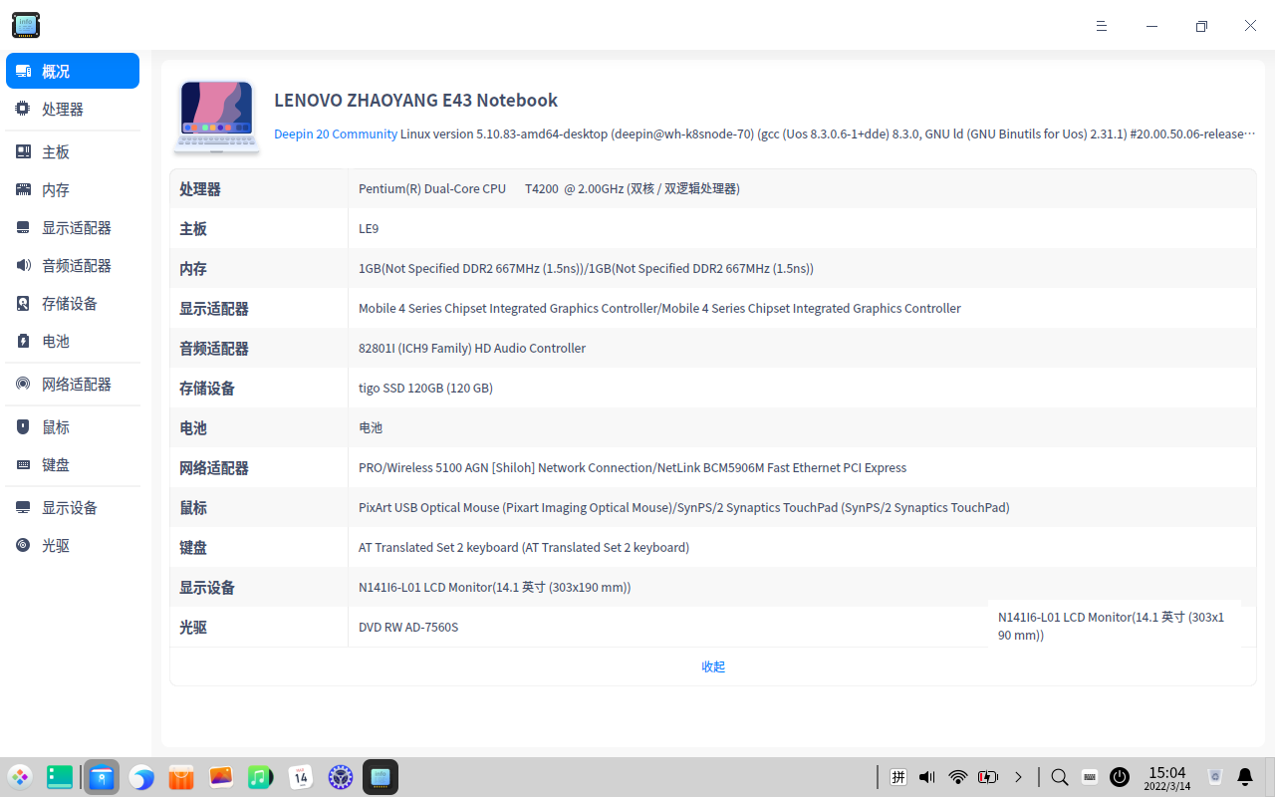This screenshot has width=1275, height=797.
Task: Click the Mobile 4 Series Chipset graphics value
Action: pos(659,308)
